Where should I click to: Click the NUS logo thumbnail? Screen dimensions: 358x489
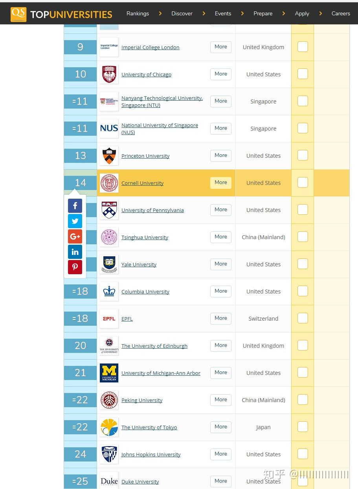[x=109, y=128]
